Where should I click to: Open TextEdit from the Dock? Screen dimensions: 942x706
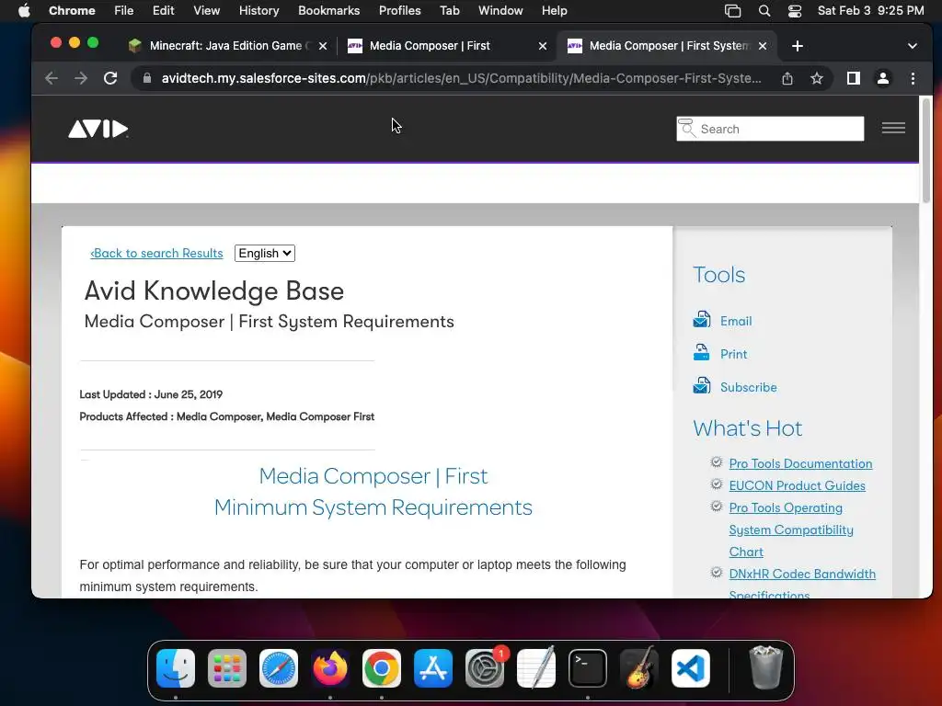(x=536, y=667)
